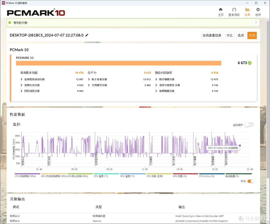This screenshot has height=224, width=270.
Task: Select the 结果 results chart icon
Action: pos(247,10)
